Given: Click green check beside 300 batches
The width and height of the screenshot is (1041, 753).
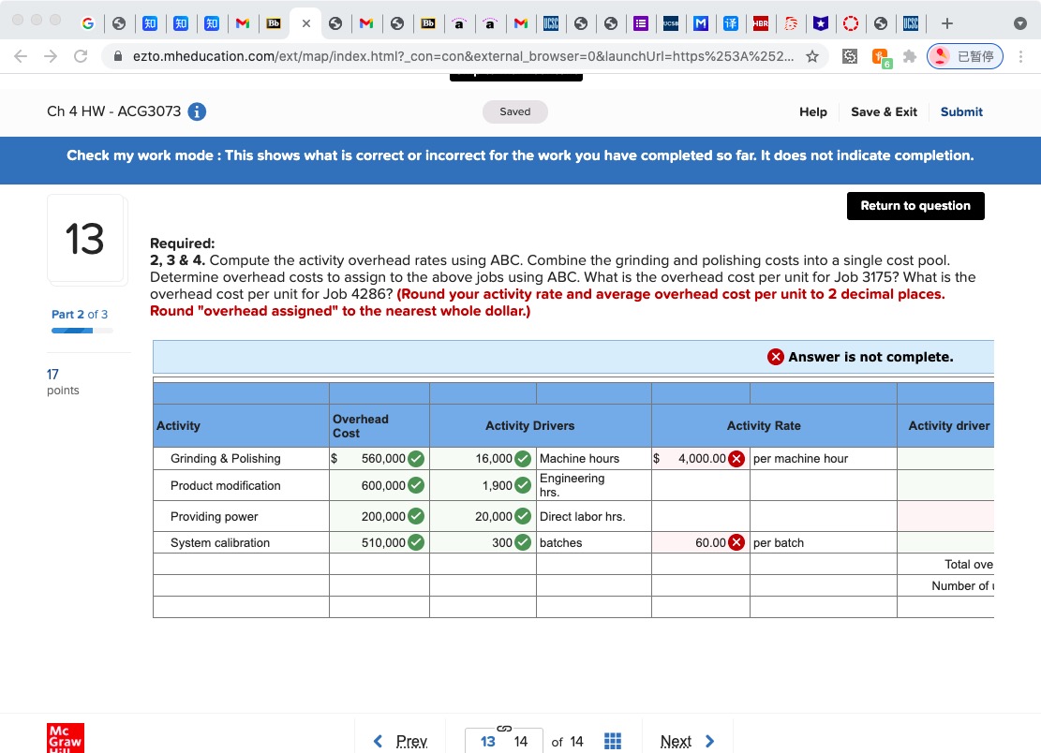Looking at the screenshot, I should click(523, 542).
